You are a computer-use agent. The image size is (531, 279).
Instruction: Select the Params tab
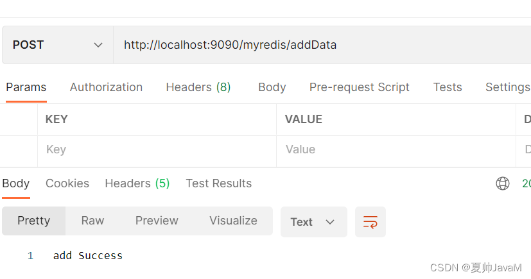tap(26, 87)
